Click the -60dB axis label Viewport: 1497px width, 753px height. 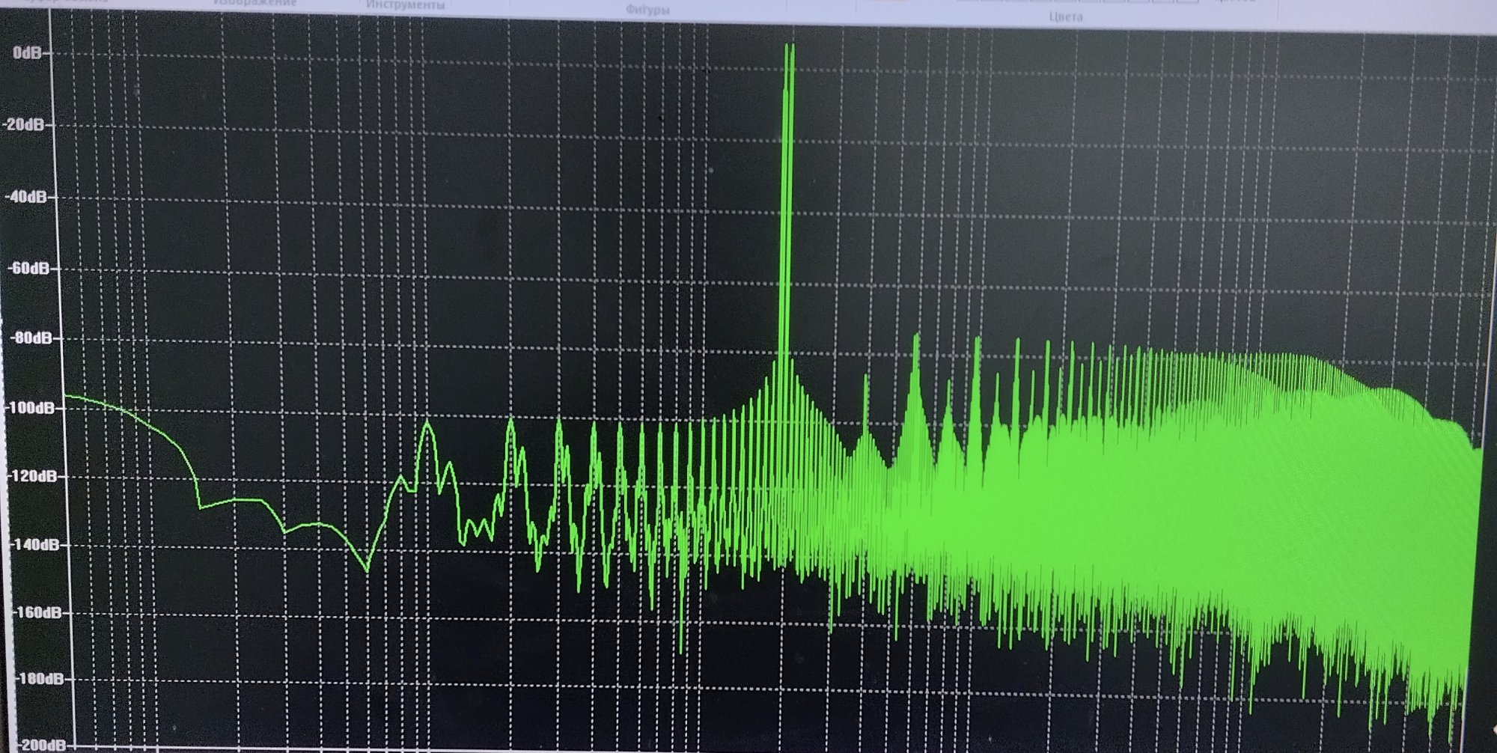(x=28, y=268)
